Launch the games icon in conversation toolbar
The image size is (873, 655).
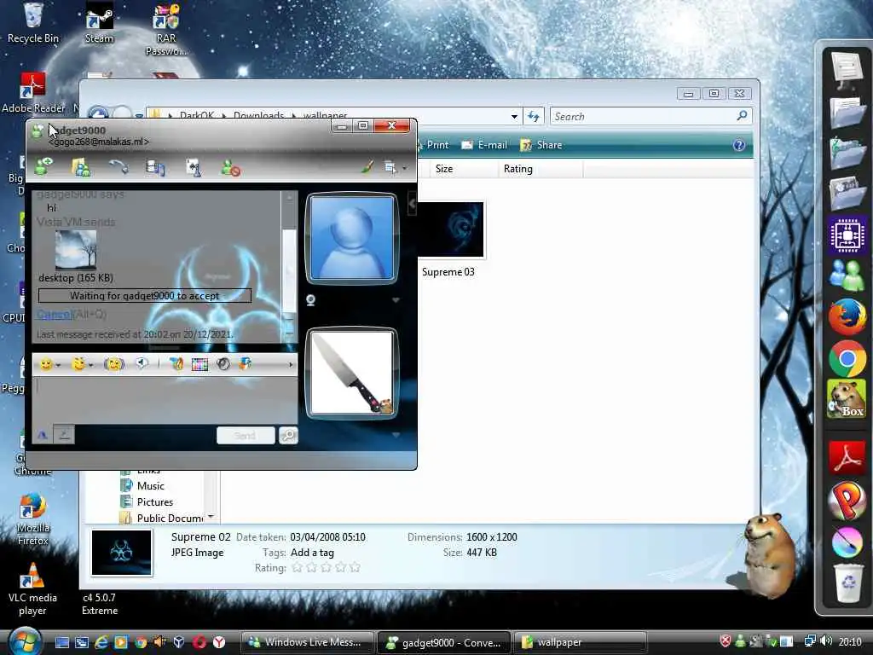point(193,167)
